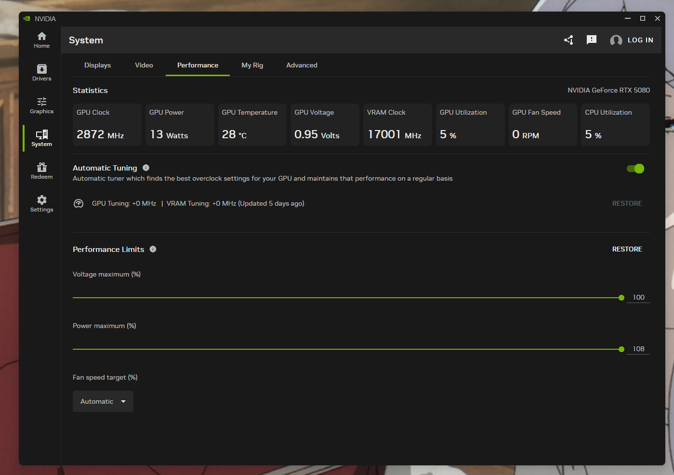Image resolution: width=674 pixels, height=475 pixels.
Task: Click the user avatar icon
Action: [x=616, y=40]
